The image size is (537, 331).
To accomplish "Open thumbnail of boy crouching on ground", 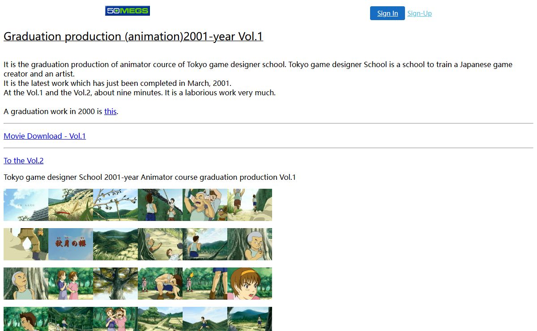I will 160,284.
